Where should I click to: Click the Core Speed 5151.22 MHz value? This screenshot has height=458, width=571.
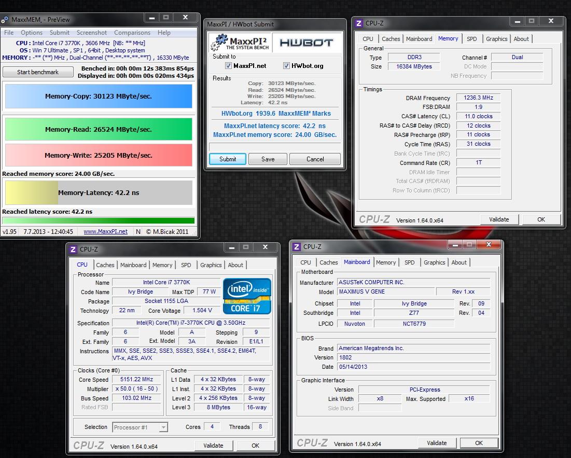136,379
